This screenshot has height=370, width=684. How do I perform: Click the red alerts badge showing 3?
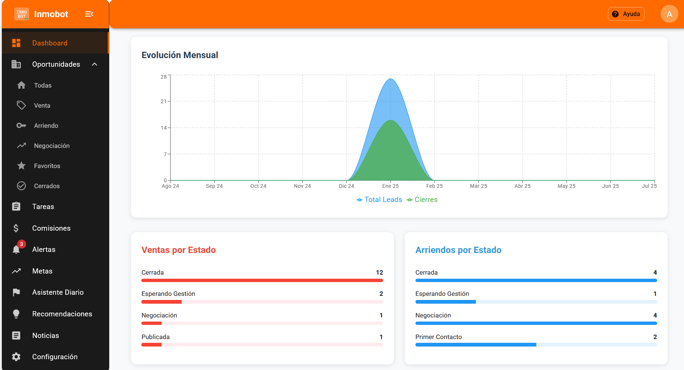point(22,244)
